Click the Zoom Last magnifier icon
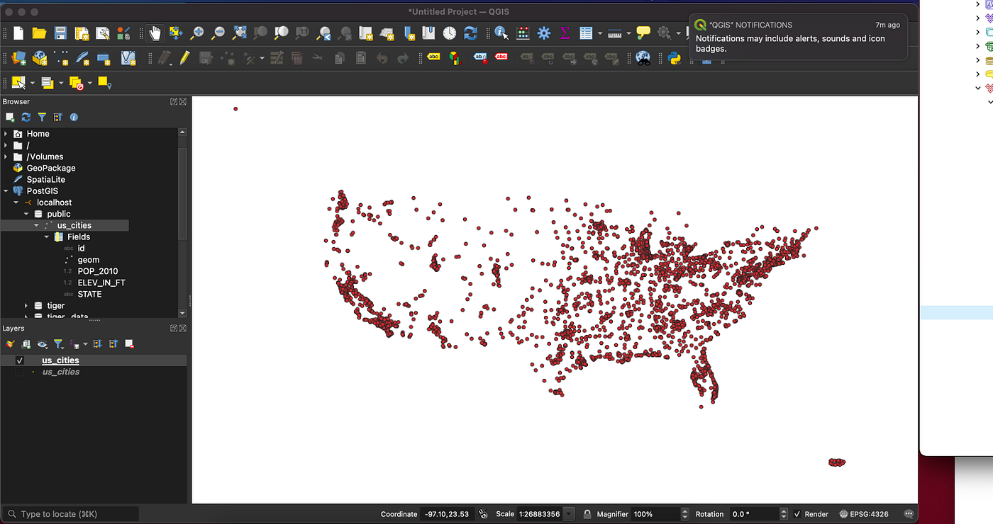993x524 pixels. (x=324, y=33)
